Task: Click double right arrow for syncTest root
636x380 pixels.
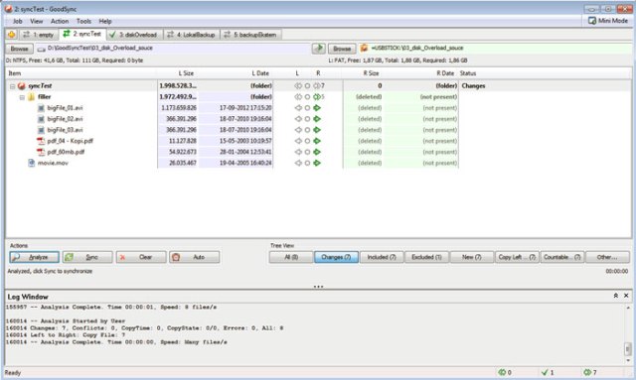Action: pos(317,86)
